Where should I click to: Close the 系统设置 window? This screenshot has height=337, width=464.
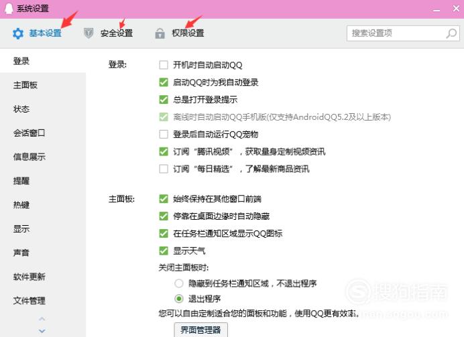456,9
